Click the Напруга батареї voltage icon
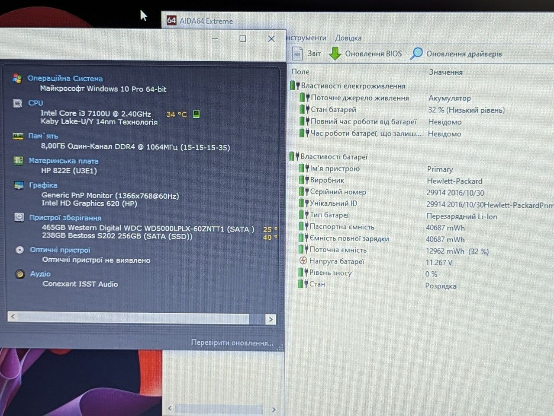This screenshot has width=554, height=416. point(303,261)
